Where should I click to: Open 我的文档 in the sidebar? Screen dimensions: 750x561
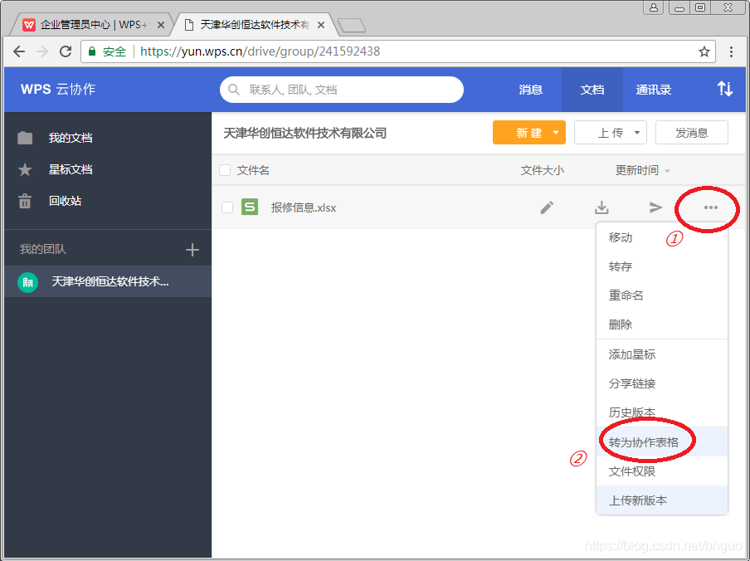point(108,139)
